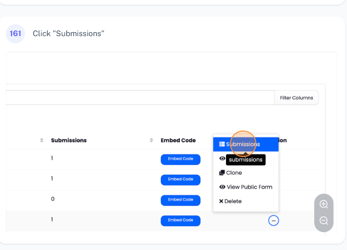347x250 pixels.
Task: Choose Clone from the context menu
Action: [x=234, y=172]
